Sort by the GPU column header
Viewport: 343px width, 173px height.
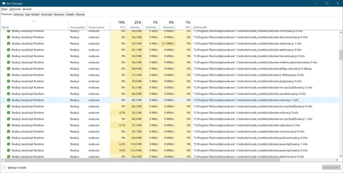click(x=184, y=25)
